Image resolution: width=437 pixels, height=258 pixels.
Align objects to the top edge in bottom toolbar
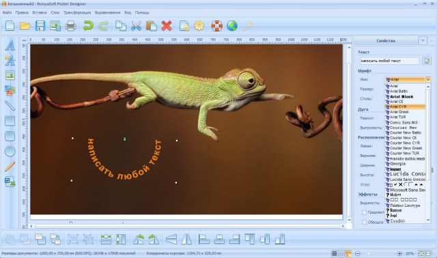point(249,239)
